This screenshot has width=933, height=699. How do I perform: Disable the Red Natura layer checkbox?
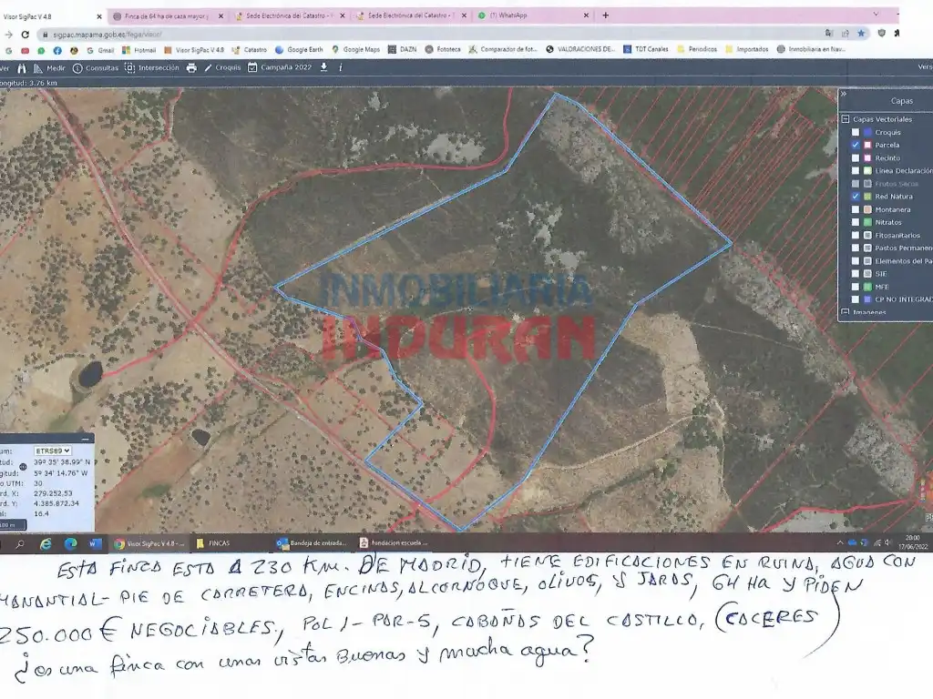tap(856, 197)
